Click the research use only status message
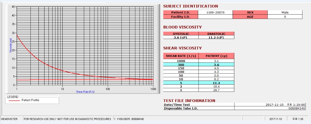 click(x=67, y=119)
